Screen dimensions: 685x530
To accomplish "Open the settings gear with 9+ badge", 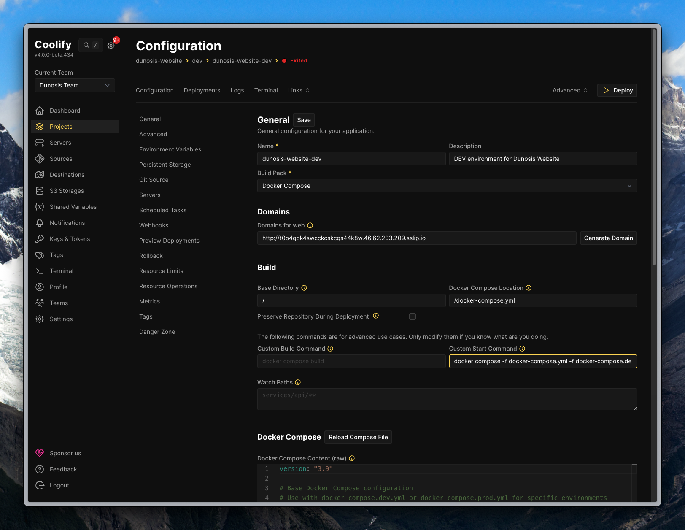I will point(111,45).
